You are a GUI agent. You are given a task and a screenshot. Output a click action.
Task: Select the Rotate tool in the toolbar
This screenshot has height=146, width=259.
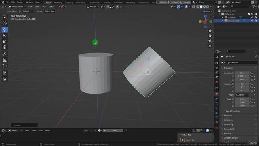click(x=4, y=36)
